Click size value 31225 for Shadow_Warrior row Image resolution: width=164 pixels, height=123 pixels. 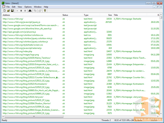[109, 103]
